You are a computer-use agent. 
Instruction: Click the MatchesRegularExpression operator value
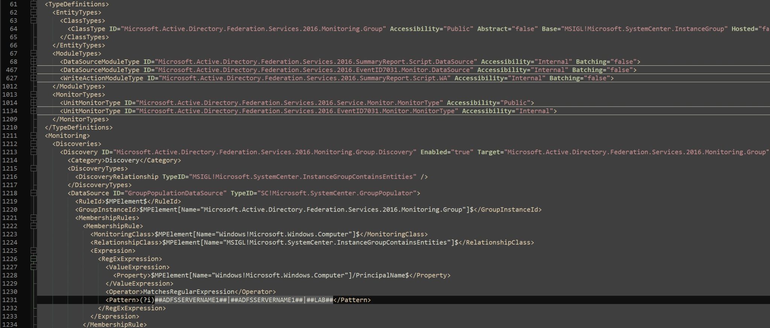189,292
